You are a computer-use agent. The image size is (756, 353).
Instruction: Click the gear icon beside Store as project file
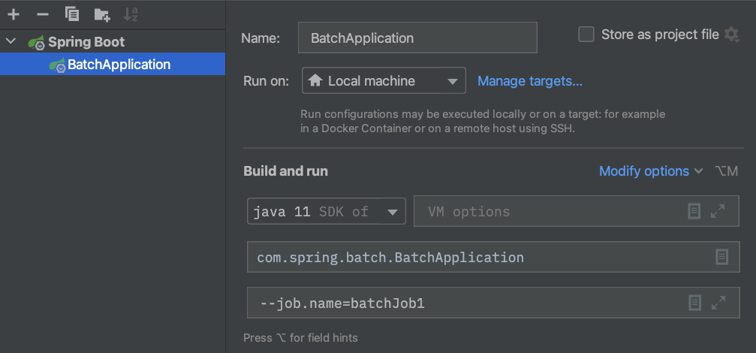[731, 35]
